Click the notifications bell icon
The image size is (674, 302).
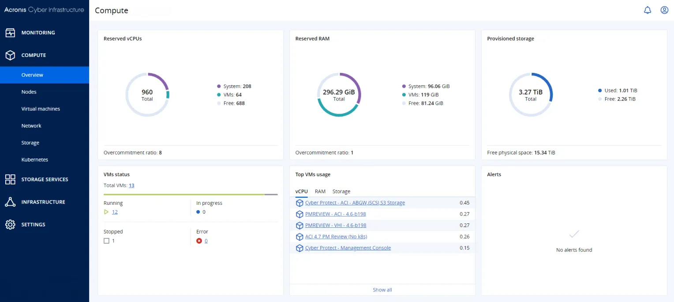click(647, 10)
